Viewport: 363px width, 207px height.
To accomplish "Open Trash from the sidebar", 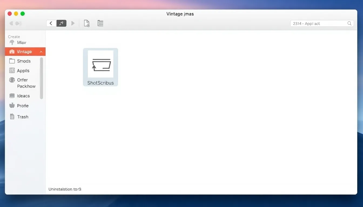I will (22, 117).
